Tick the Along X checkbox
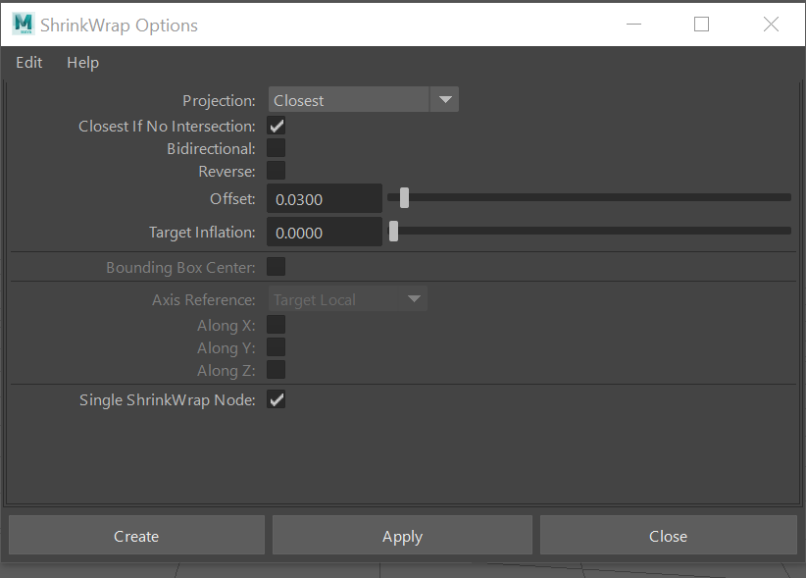 (277, 325)
